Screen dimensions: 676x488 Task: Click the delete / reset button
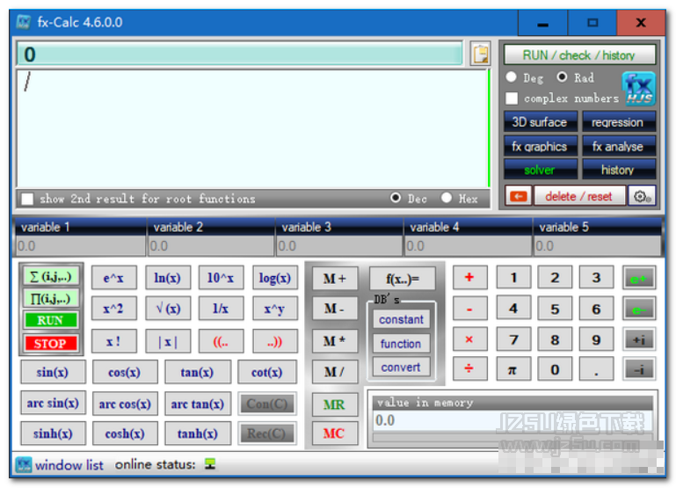579,197
